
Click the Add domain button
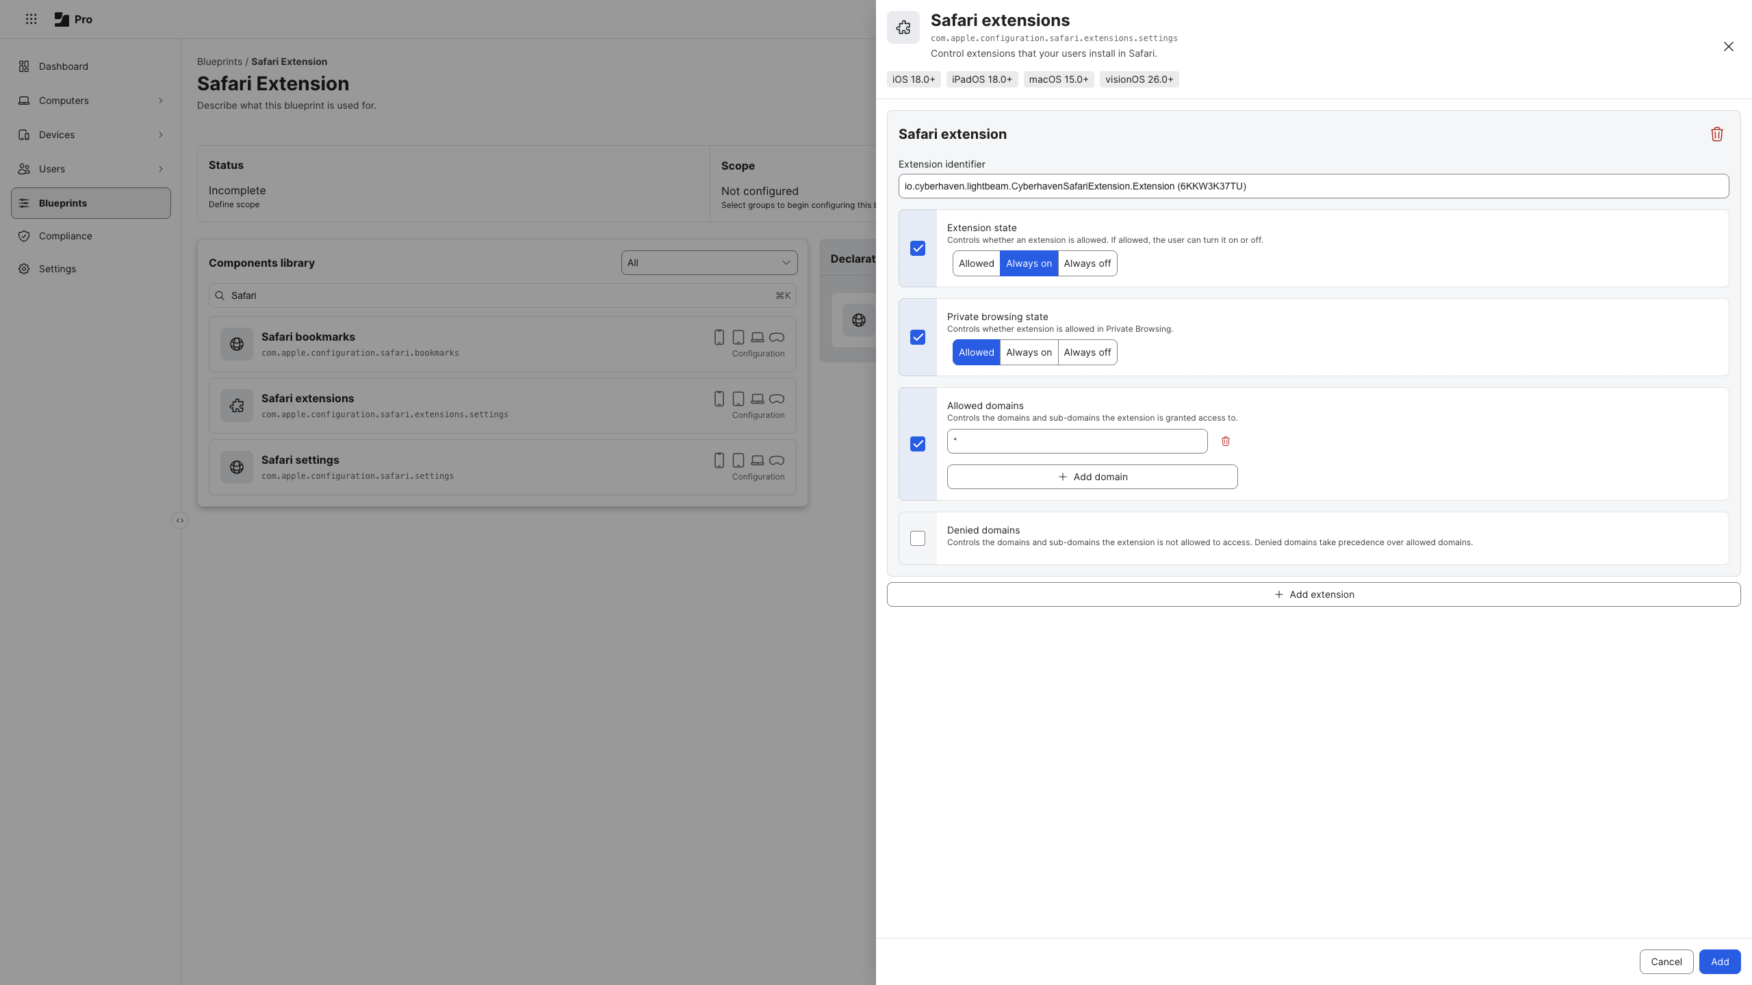coord(1092,477)
